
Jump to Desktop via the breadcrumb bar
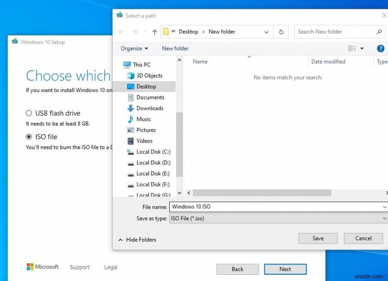tap(189, 31)
